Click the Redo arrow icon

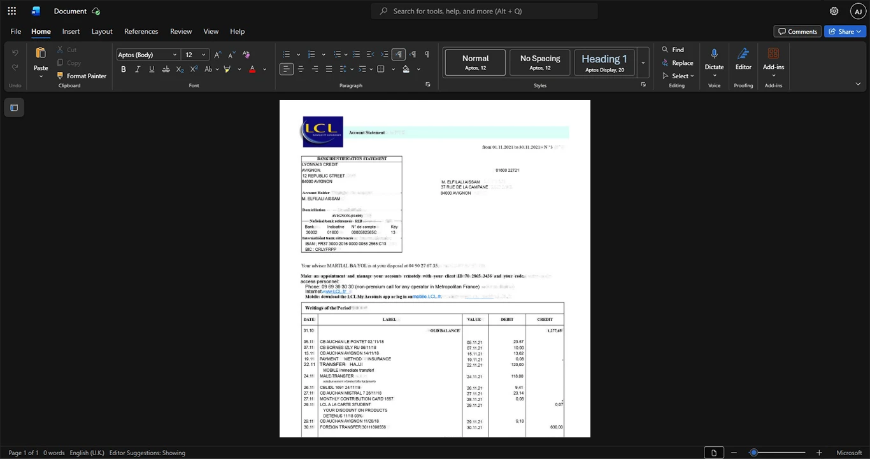coord(15,67)
